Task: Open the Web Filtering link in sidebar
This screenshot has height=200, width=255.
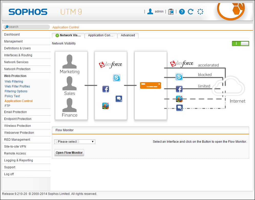Action: pos(14,82)
